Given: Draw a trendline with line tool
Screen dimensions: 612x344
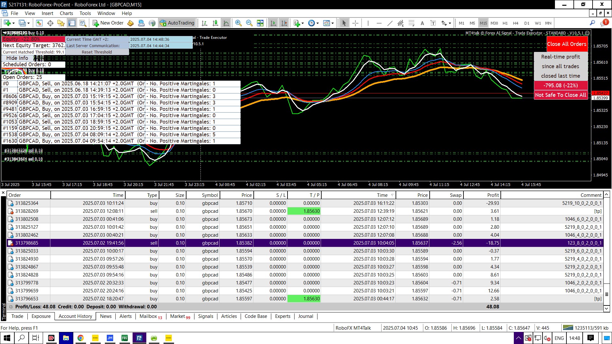Looking at the screenshot, I should click(x=390, y=23).
